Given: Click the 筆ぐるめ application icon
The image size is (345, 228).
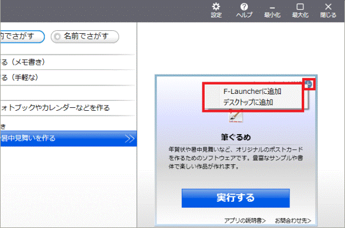Looking at the screenshot, I should [x=236, y=115].
